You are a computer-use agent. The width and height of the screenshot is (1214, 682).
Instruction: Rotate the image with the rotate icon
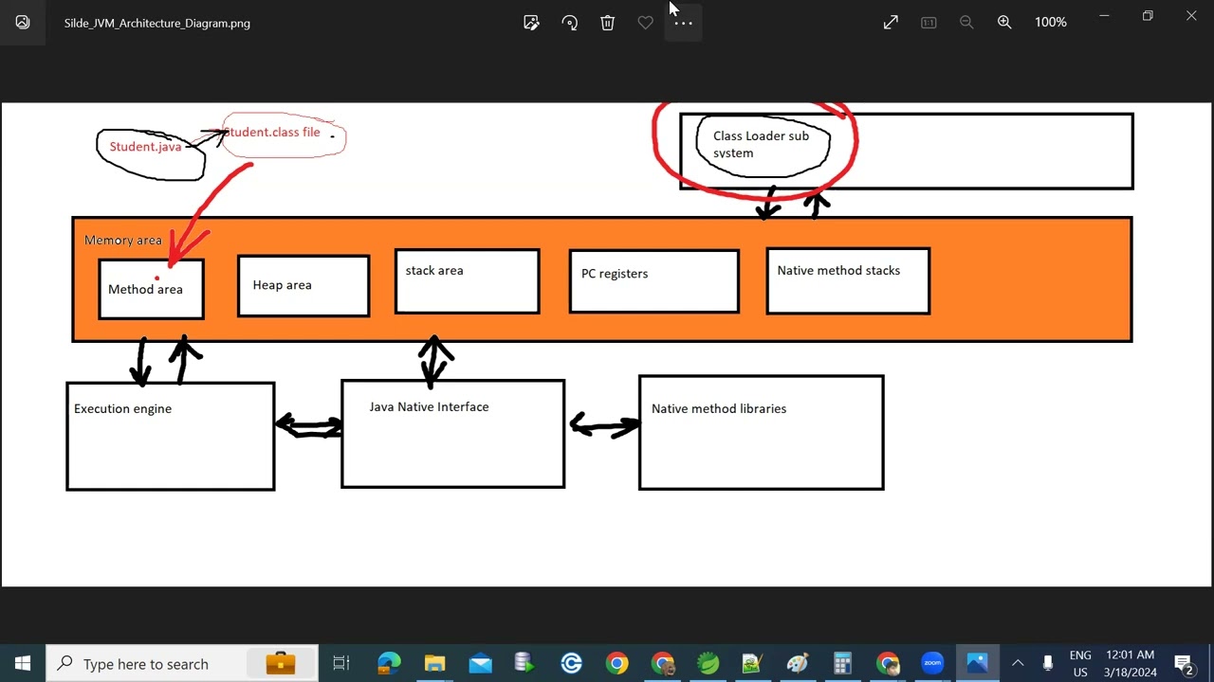(569, 23)
